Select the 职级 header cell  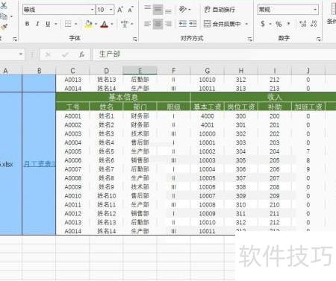tap(174, 107)
